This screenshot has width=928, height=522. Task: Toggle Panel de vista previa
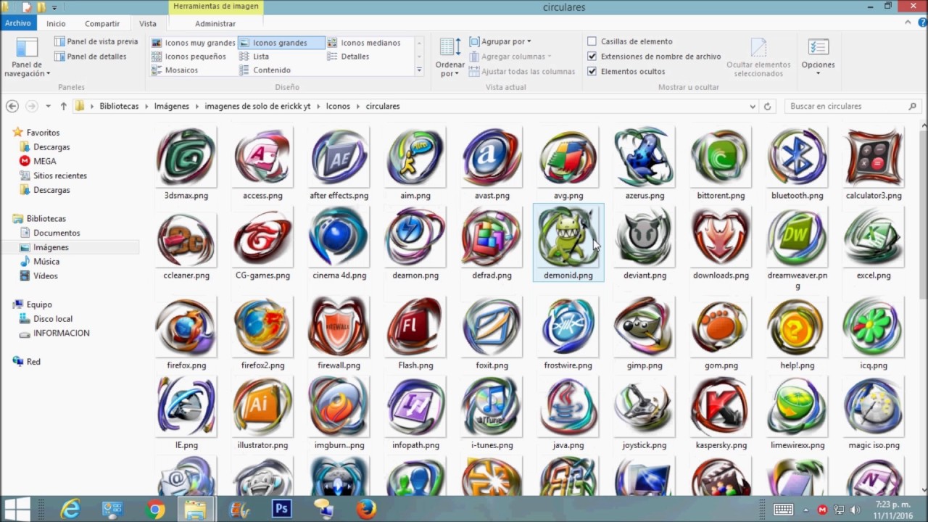pos(96,41)
